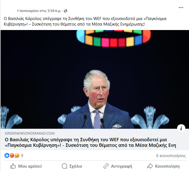Image resolution: width=189 pixels, height=171 pixels.
Task: Click the GREEKNEWSONDEMAND.COM source domain
Action: (30, 133)
